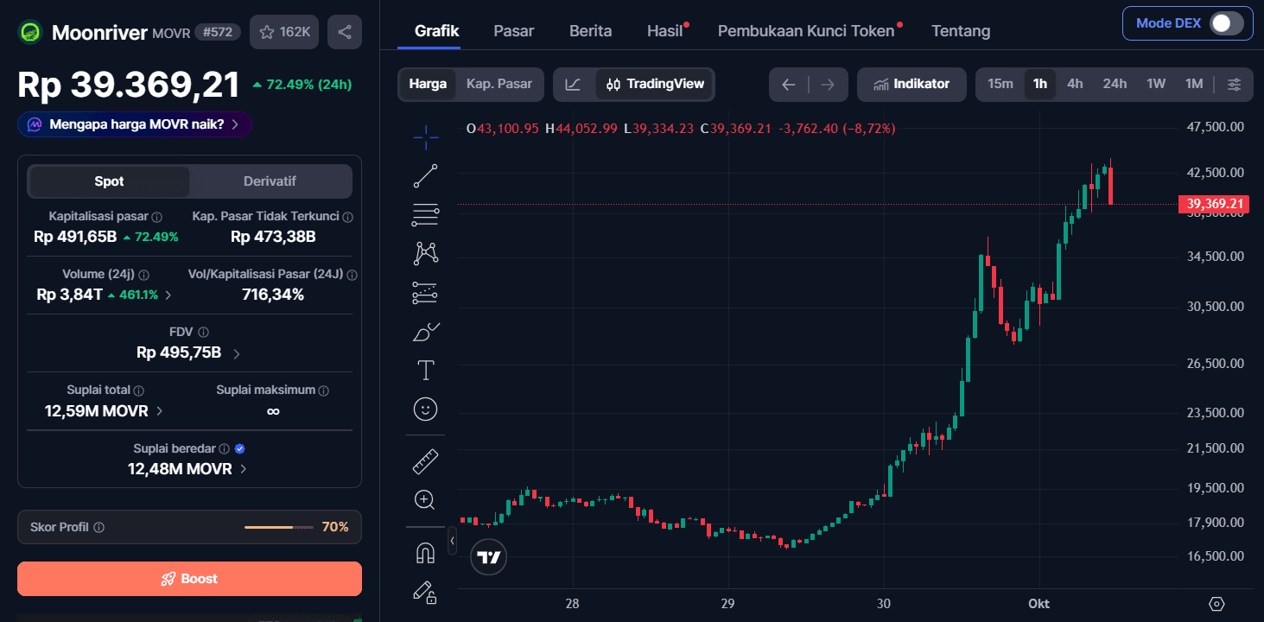Open the emoji icons tool
The image size is (1264, 622).
(x=426, y=409)
